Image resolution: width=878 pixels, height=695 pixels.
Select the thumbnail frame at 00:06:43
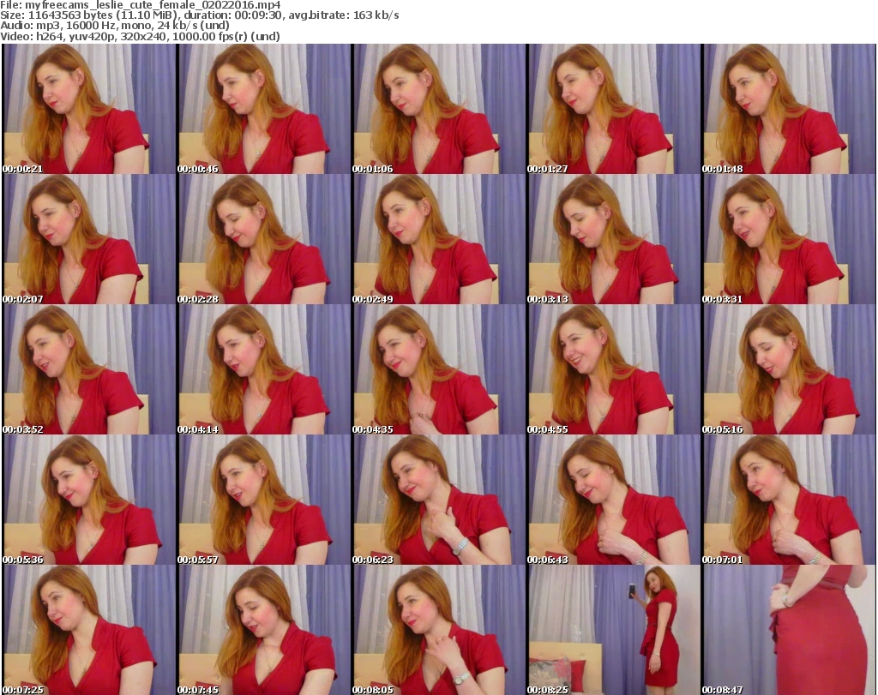[614, 500]
